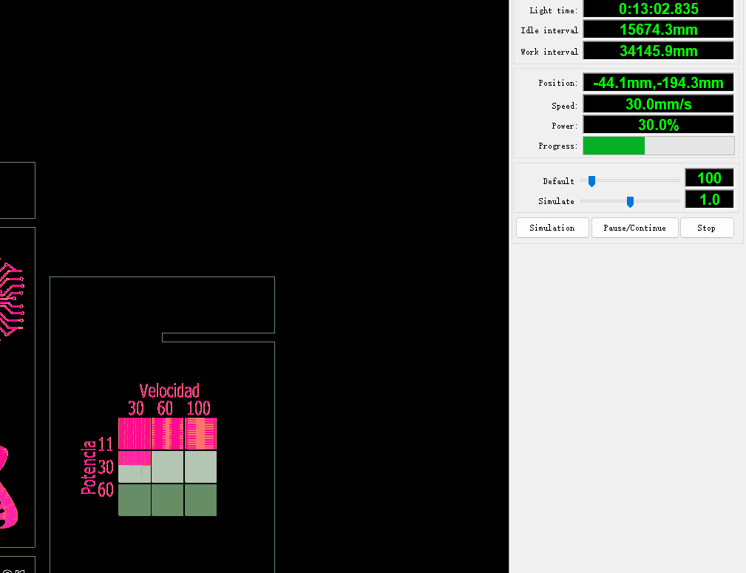Select the Default value field showing 100

click(x=708, y=178)
